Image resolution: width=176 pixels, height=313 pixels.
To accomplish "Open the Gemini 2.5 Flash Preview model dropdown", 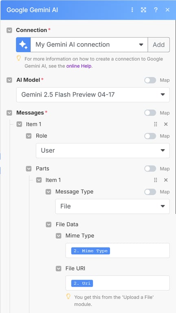I will (93, 95).
